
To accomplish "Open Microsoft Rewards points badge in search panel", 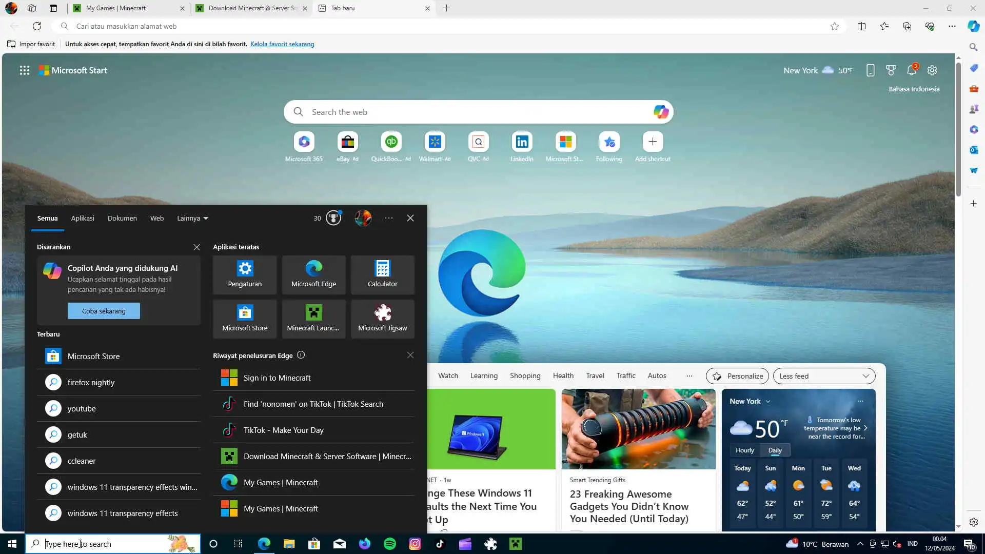I will [333, 218].
